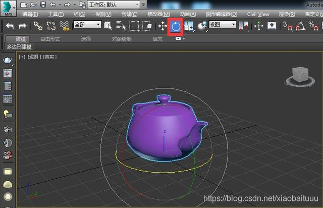Click viewport 透视 view label
The width and height of the screenshot is (323, 208).
tap(34, 57)
